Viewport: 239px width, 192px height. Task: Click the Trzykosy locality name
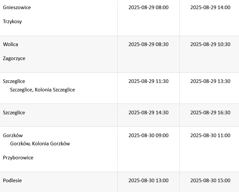coord(12,22)
